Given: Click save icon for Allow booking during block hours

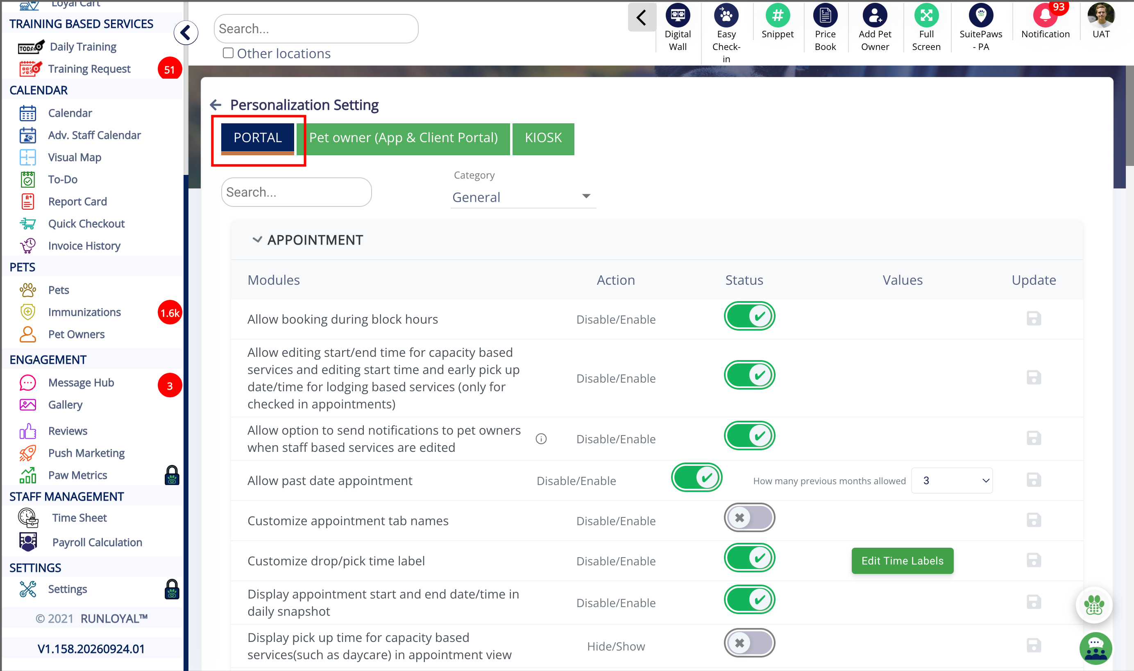Looking at the screenshot, I should click(1034, 319).
